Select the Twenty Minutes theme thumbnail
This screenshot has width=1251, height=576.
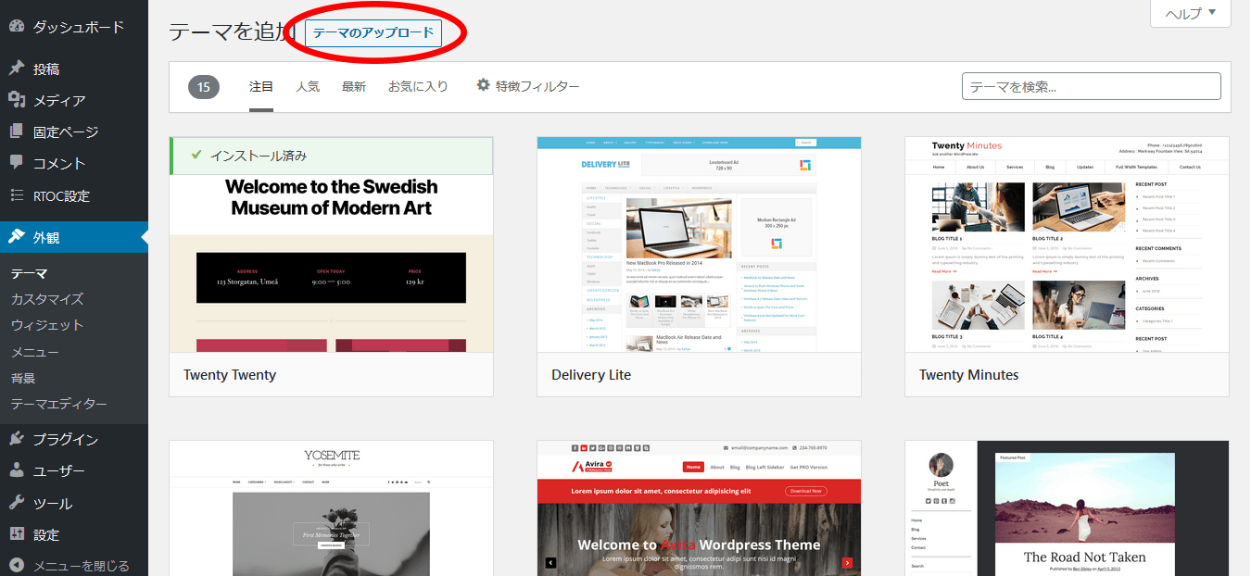[1068, 244]
